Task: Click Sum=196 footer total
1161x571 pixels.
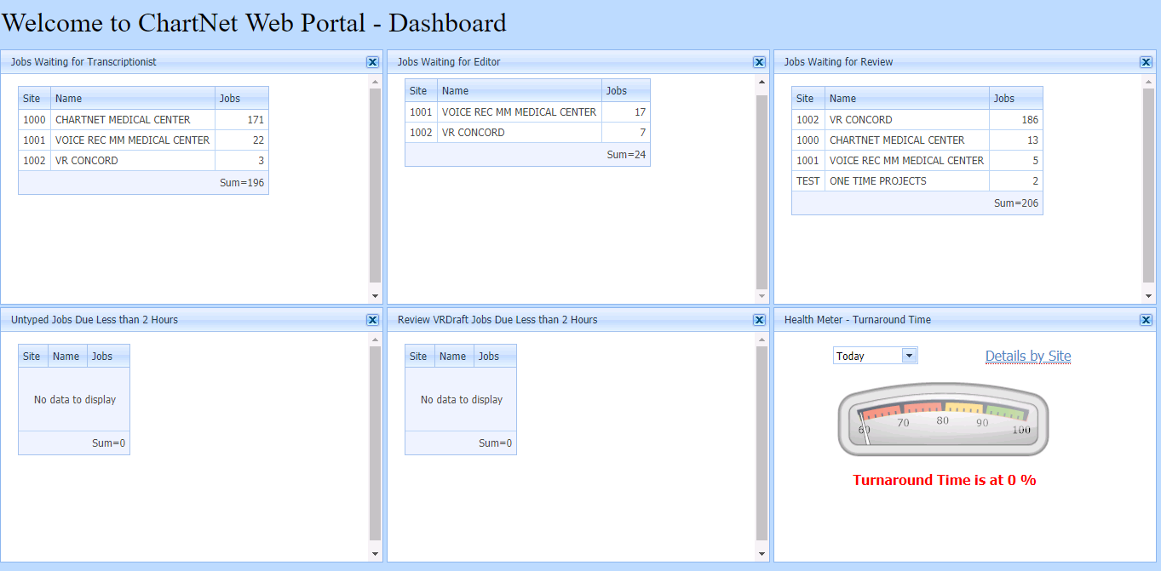Action: pyautogui.click(x=242, y=183)
